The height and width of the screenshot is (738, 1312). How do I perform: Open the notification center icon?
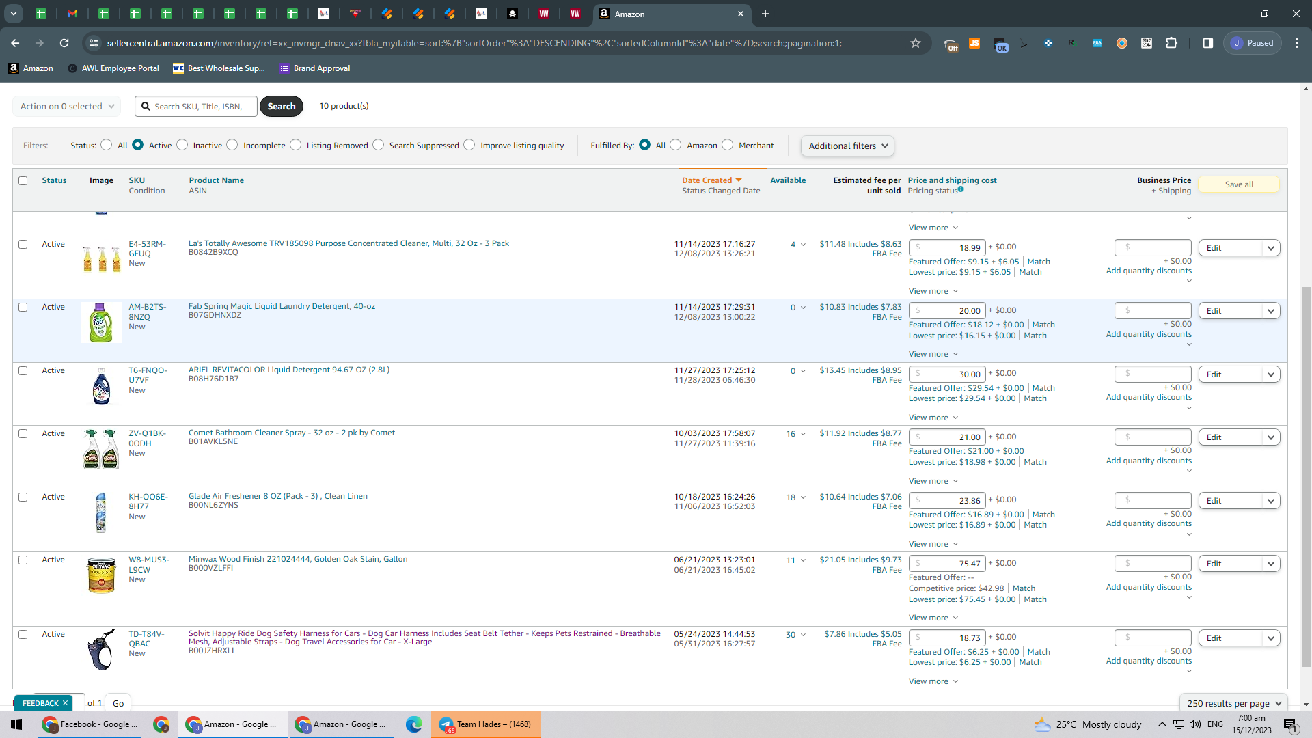tap(1290, 724)
